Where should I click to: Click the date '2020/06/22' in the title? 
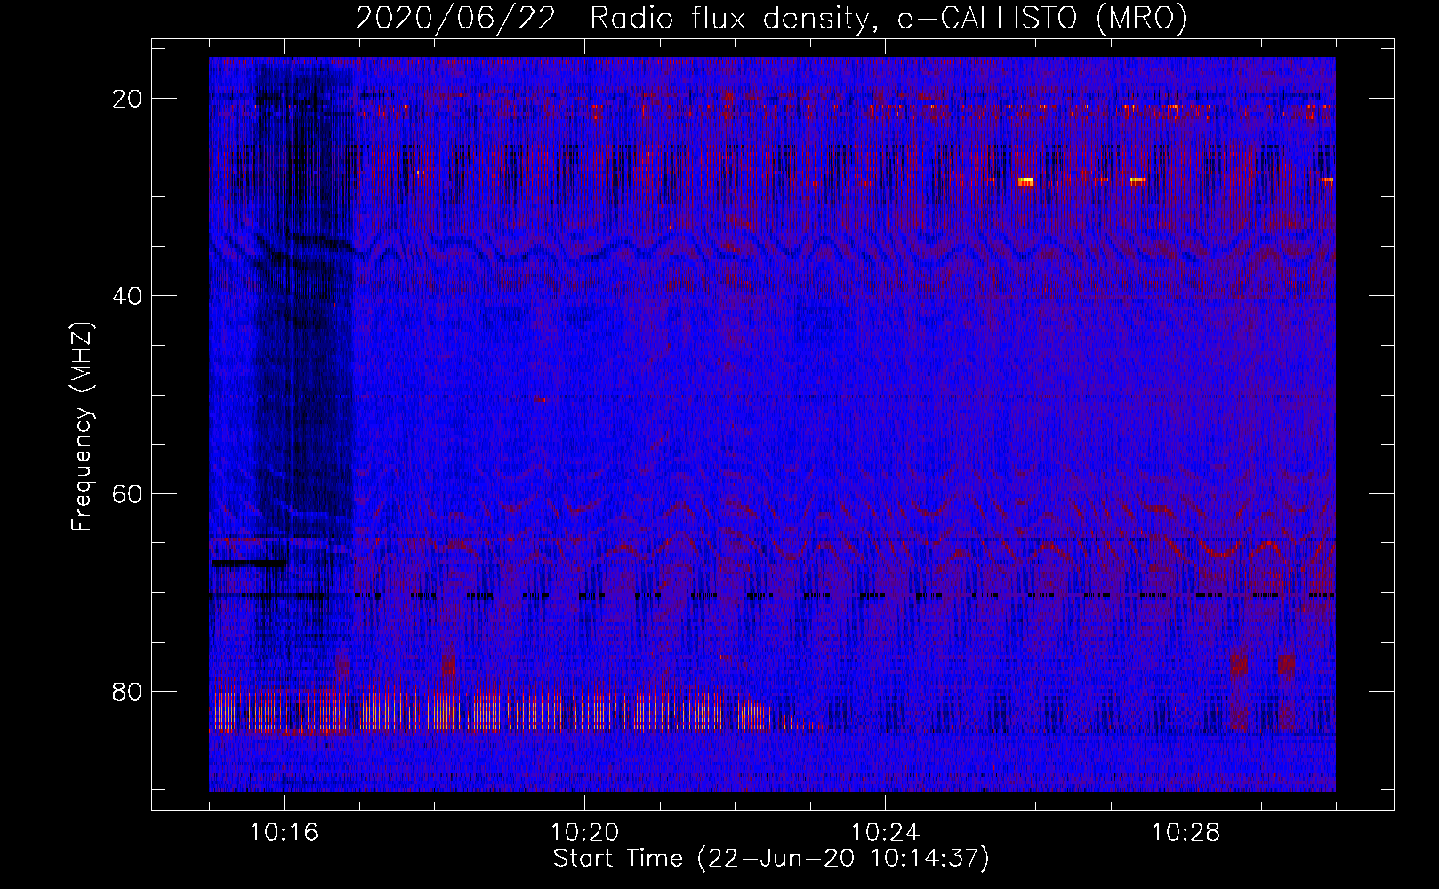click(x=456, y=19)
